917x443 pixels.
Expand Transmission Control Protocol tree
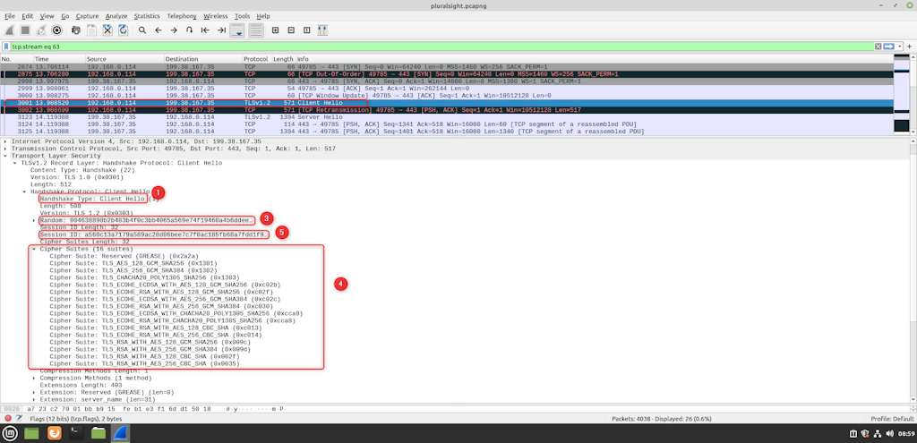pyautogui.click(x=6, y=149)
